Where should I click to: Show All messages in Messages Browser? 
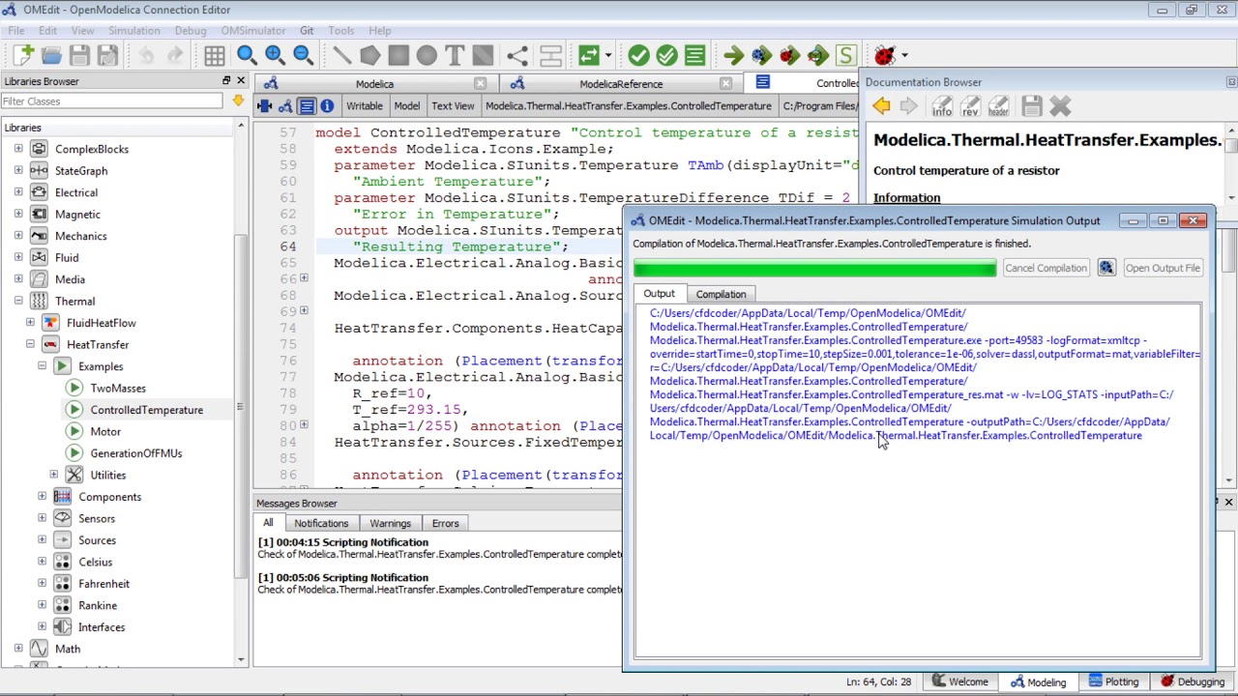click(268, 523)
